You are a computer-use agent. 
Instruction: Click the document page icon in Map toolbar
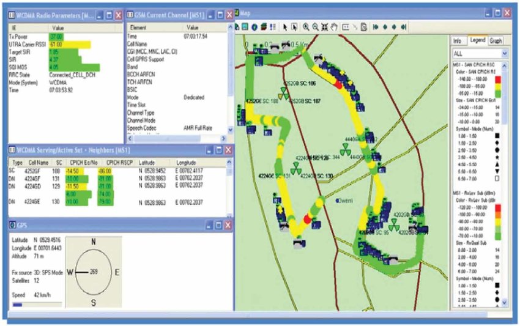[x=364, y=27]
